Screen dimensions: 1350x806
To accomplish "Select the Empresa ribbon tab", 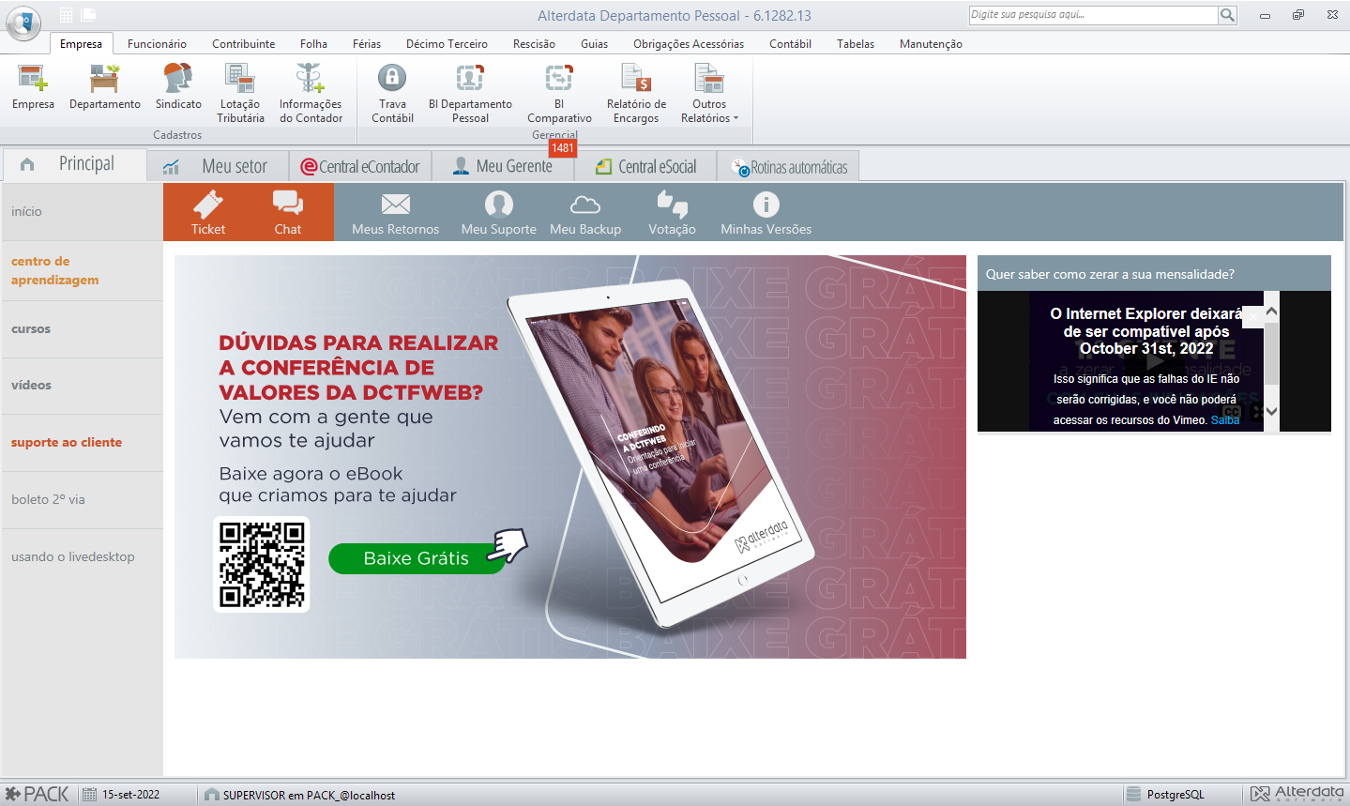I will (x=82, y=44).
